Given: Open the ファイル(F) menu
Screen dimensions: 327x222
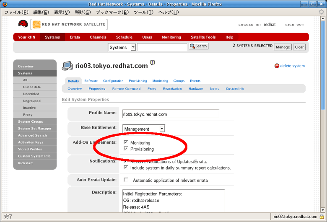Looking at the screenshot, I should coord(16,12).
